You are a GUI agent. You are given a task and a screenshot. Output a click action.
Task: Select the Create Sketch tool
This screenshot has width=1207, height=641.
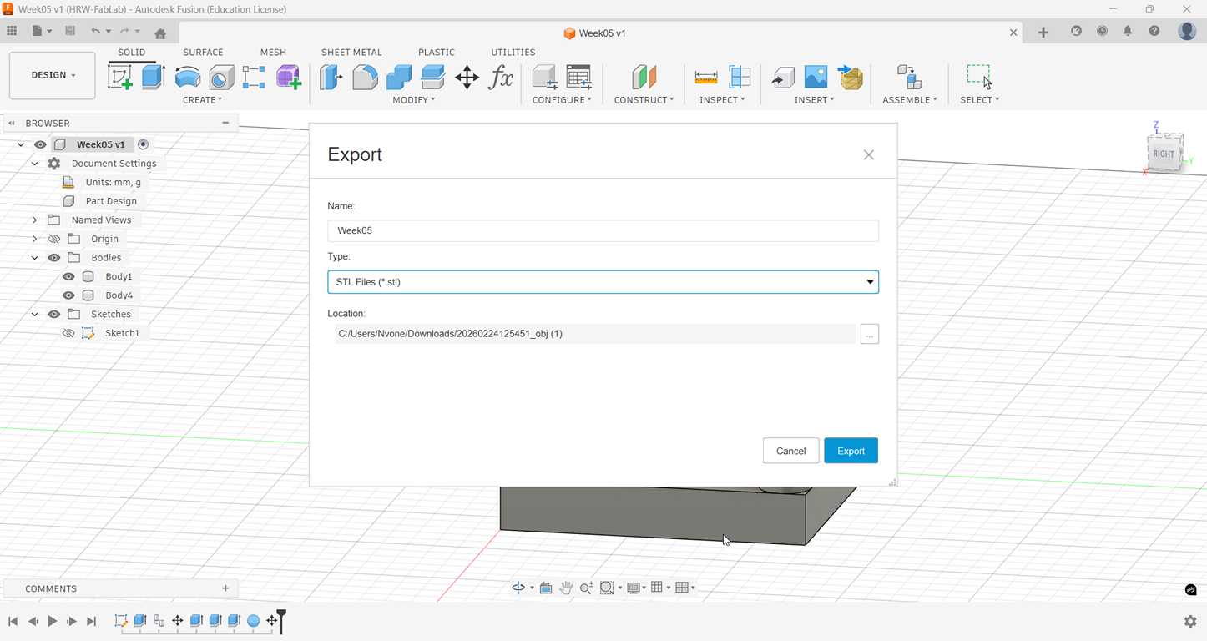point(120,78)
